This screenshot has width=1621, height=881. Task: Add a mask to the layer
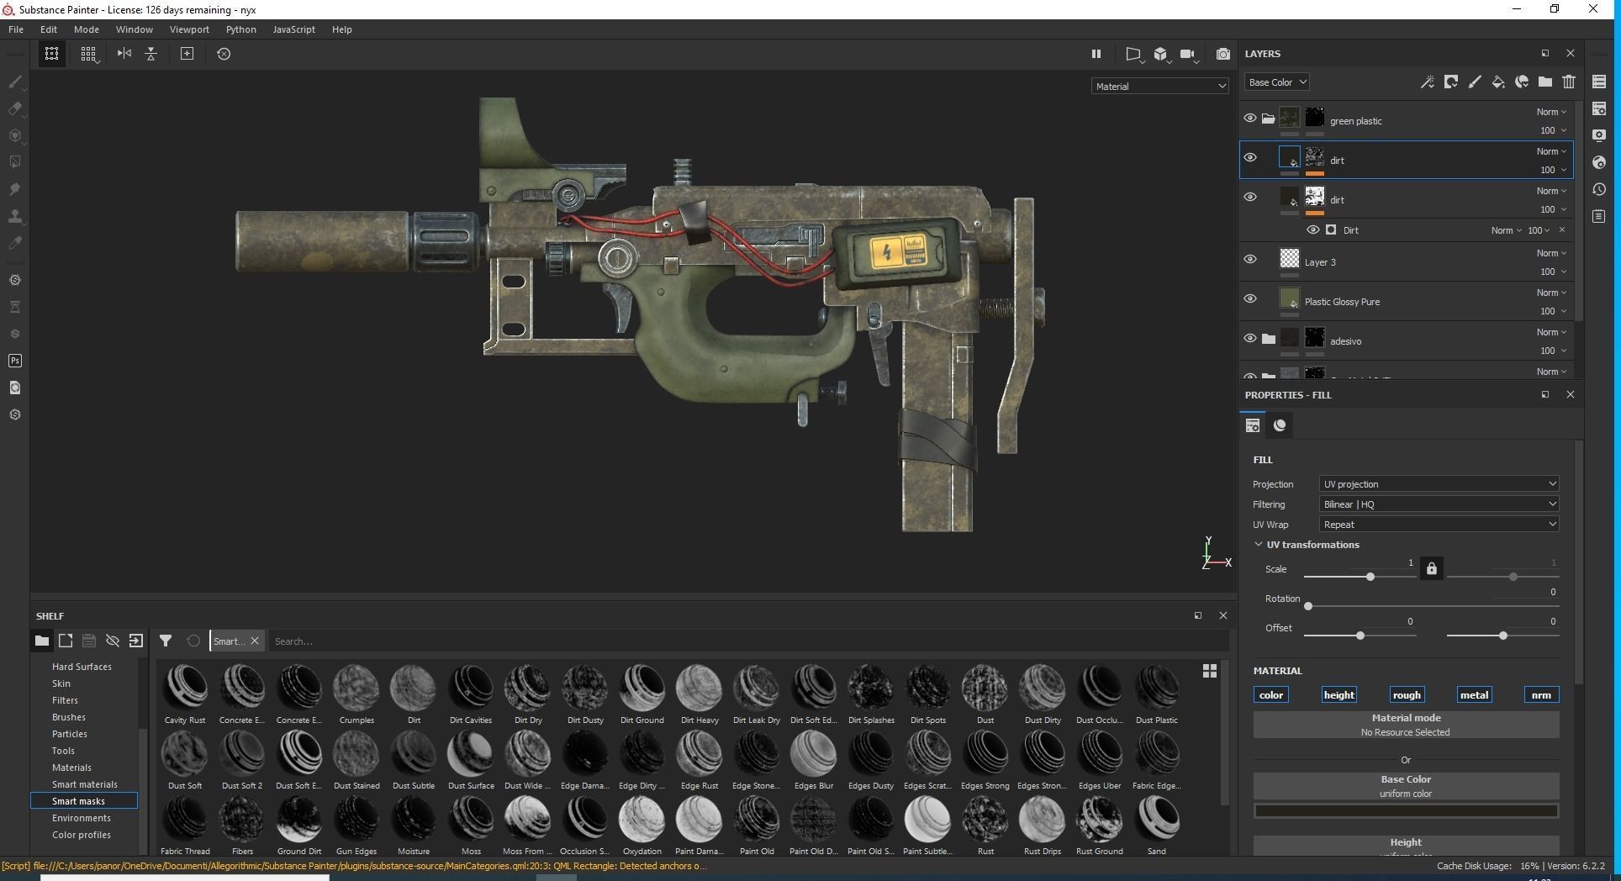[1451, 82]
